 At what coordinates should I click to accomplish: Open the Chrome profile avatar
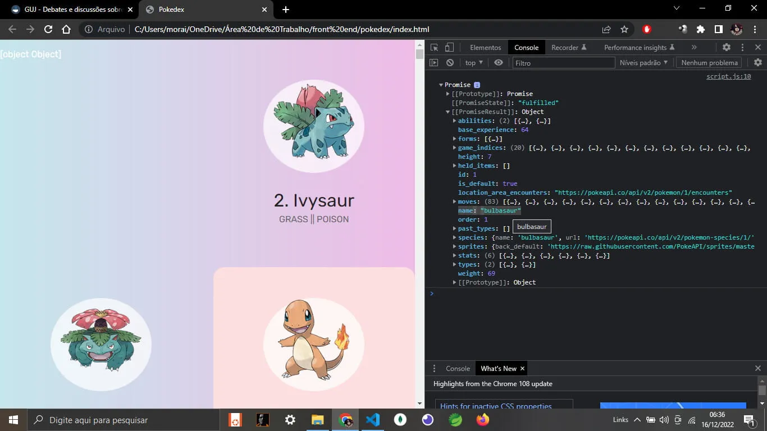(x=737, y=29)
